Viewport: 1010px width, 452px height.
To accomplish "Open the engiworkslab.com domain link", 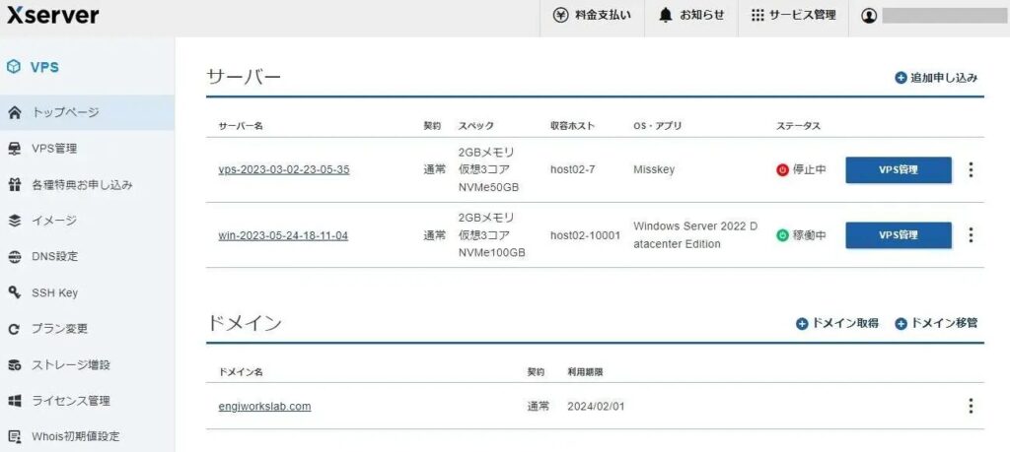I will point(264,407).
